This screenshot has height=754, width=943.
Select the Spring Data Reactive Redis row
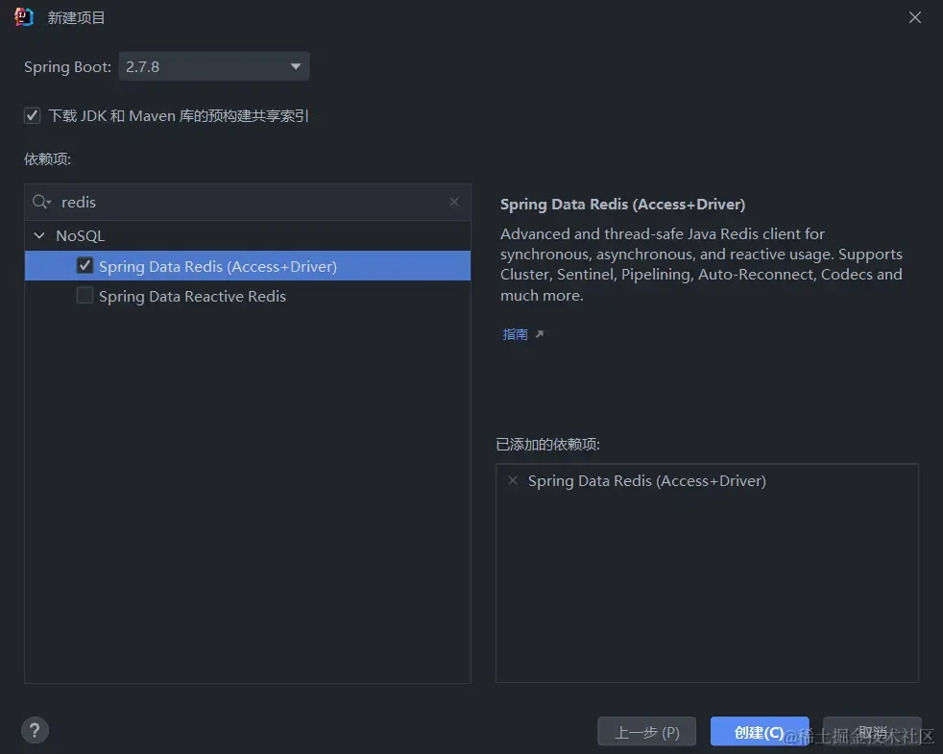(248, 296)
